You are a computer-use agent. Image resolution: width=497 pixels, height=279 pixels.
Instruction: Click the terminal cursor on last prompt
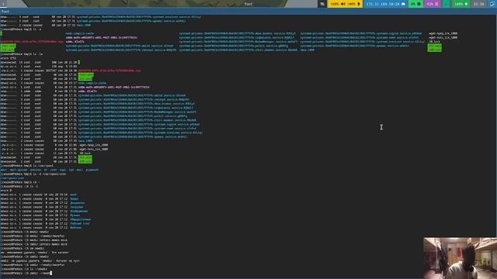(50, 273)
